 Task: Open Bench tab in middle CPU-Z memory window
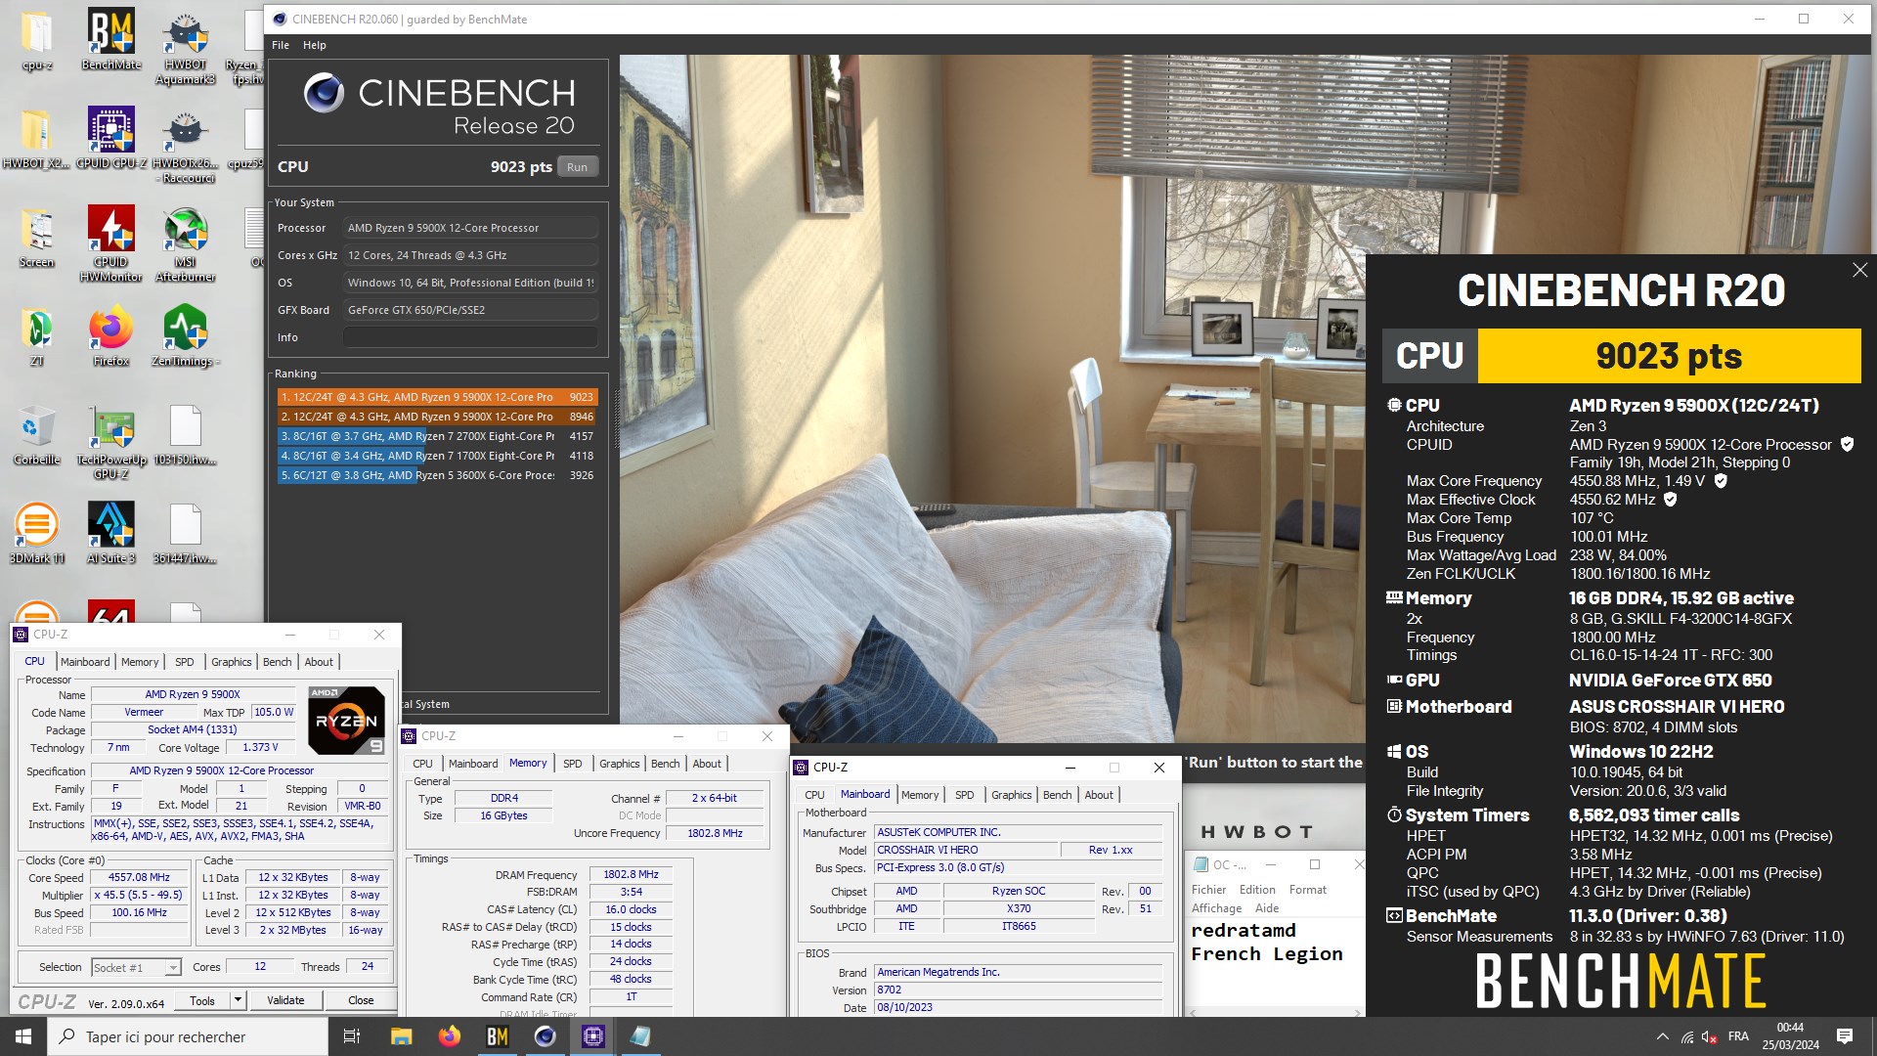click(x=665, y=764)
